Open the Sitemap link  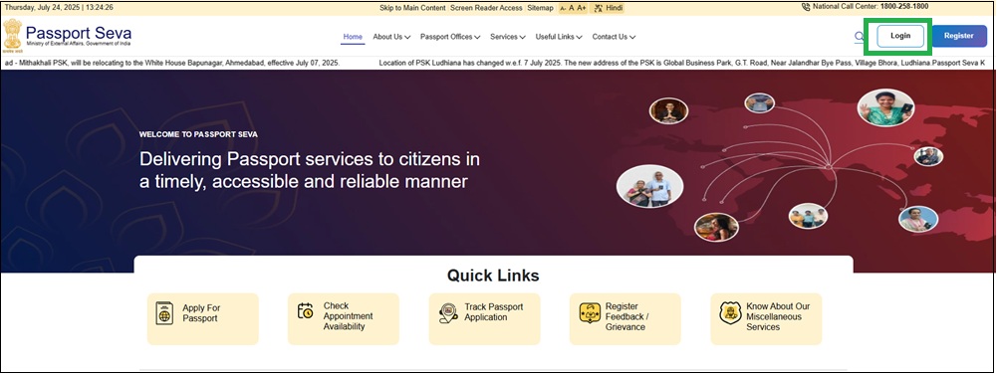(x=541, y=8)
